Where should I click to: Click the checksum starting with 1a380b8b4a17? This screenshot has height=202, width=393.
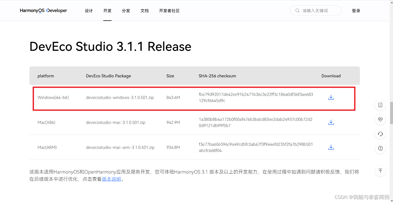click(256, 122)
